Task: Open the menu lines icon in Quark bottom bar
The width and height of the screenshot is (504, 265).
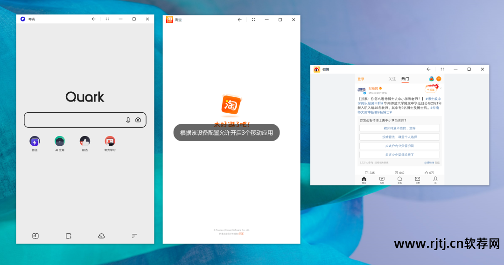Action: tap(134, 236)
